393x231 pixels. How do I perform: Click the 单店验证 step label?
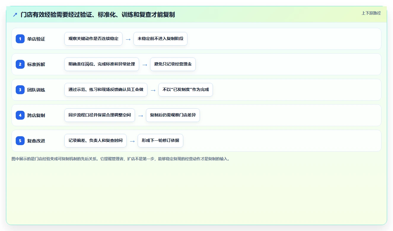tap(36, 39)
